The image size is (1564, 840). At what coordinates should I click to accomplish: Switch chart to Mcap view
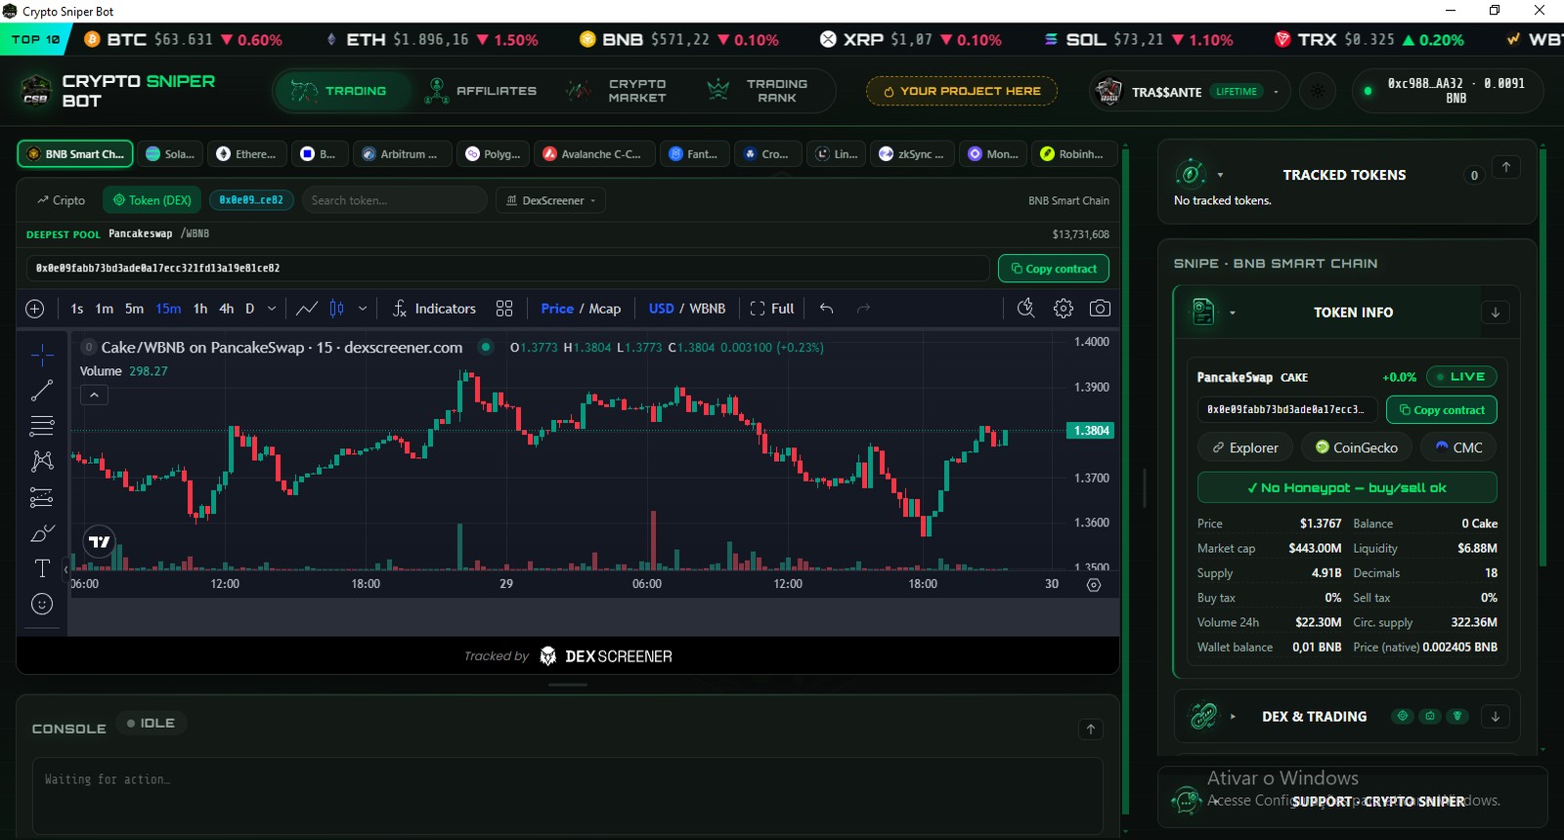605,309
